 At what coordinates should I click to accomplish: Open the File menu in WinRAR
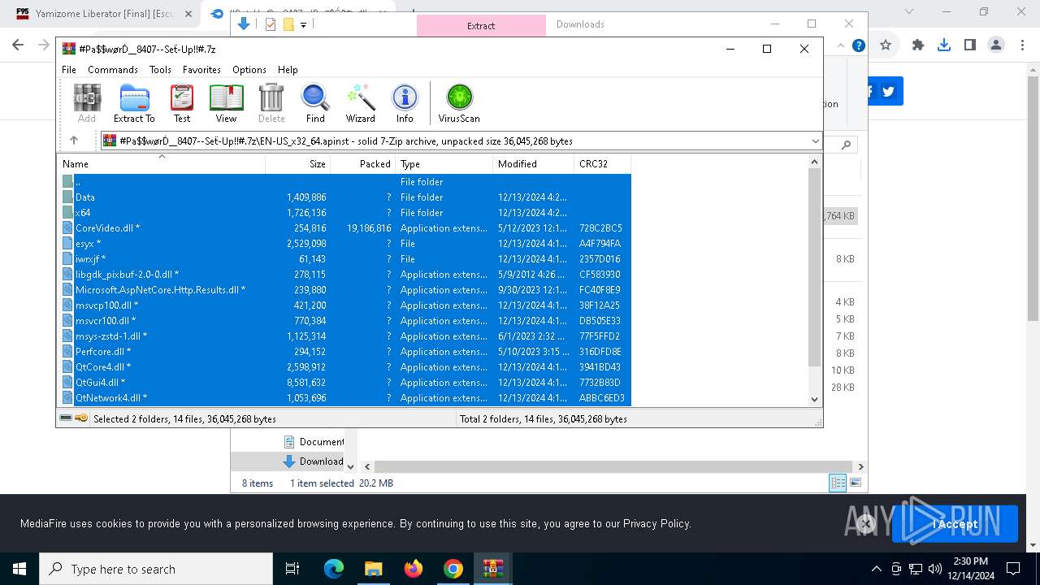pyautogui.click(x=69, y=70)
